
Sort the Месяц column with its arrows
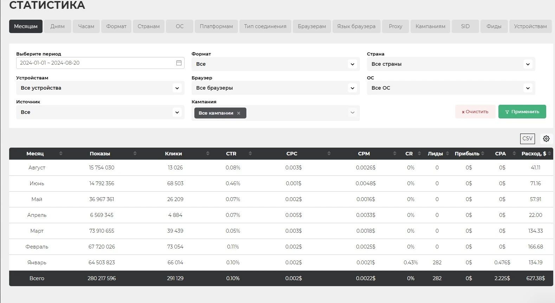[61, 154]
